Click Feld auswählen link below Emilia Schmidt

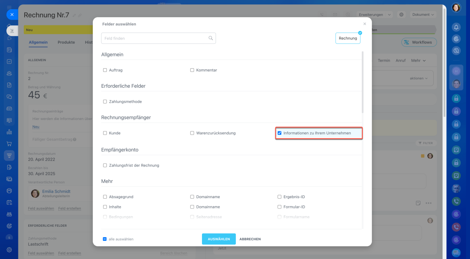pos(41,208)
